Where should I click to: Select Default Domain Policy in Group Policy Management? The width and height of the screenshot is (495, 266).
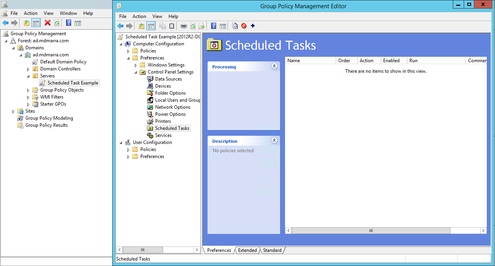click(x=63, y=62)
